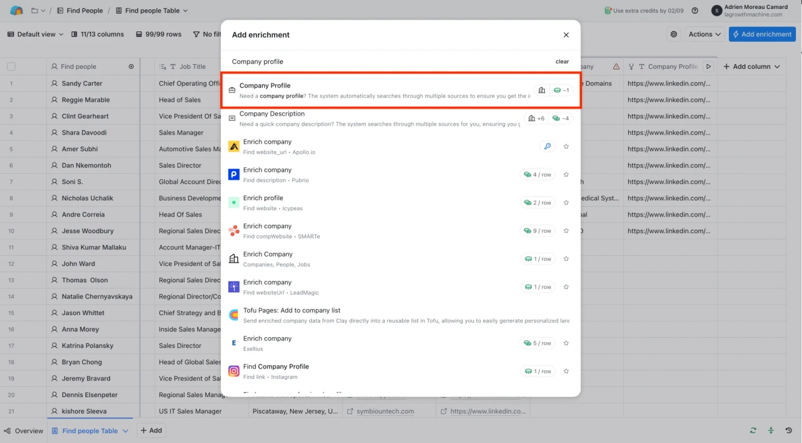The height and width of the screenshot is (443, 802).
Task: Star the LeadMagic Enrich company option
Action: (566, 287)
